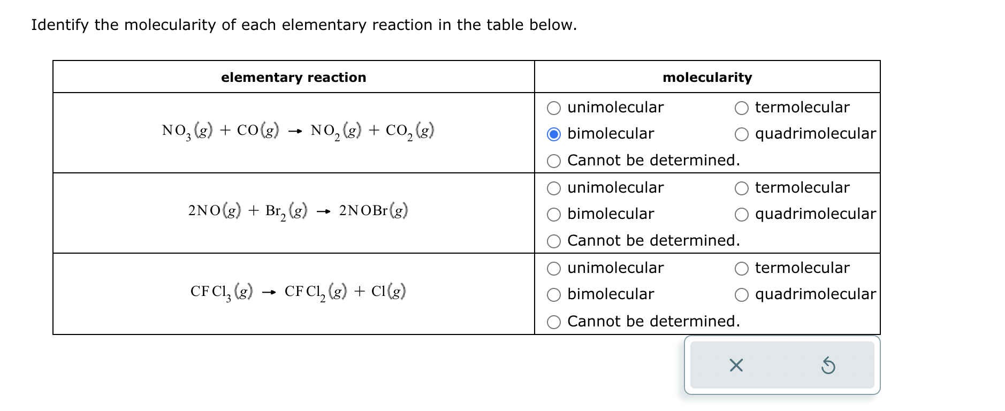Image resolution: width=1005 pixels, height=411 pixels.
Task: Select quadrimolecular for the NO3 + CO reaction
Action: [742, 134]
